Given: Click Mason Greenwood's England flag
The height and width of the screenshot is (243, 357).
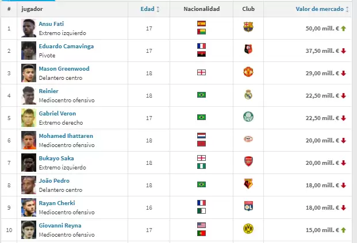Looking at the screenshot, I should pyautogui.click(x=201, y=72).
